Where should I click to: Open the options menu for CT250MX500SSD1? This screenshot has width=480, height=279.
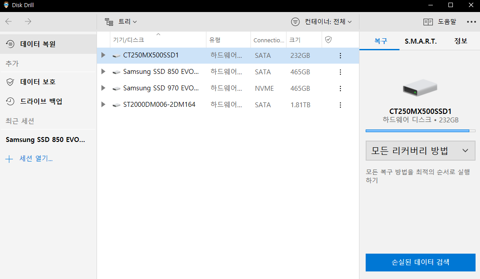click(340, 56)
